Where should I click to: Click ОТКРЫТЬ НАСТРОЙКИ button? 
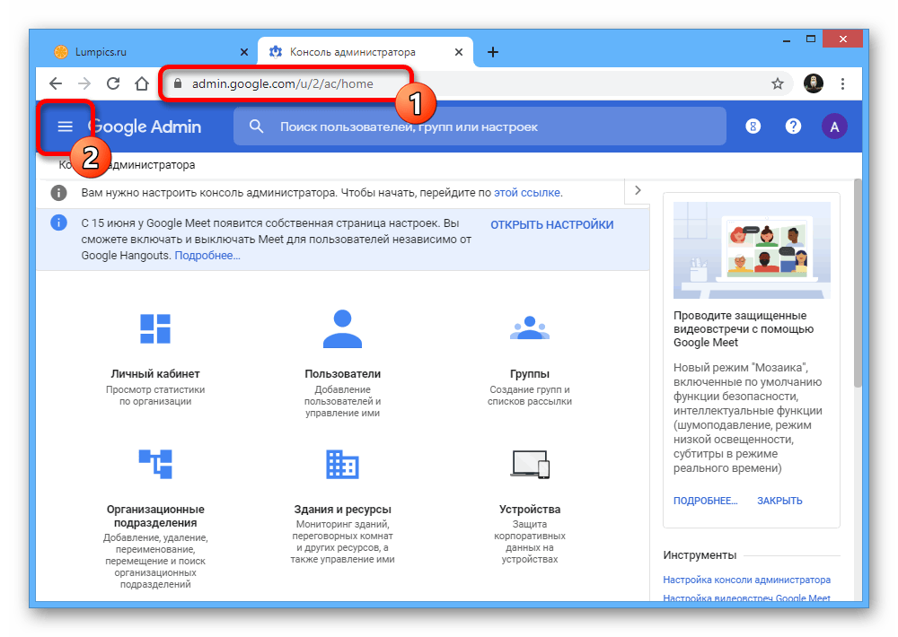click(551, 225)
